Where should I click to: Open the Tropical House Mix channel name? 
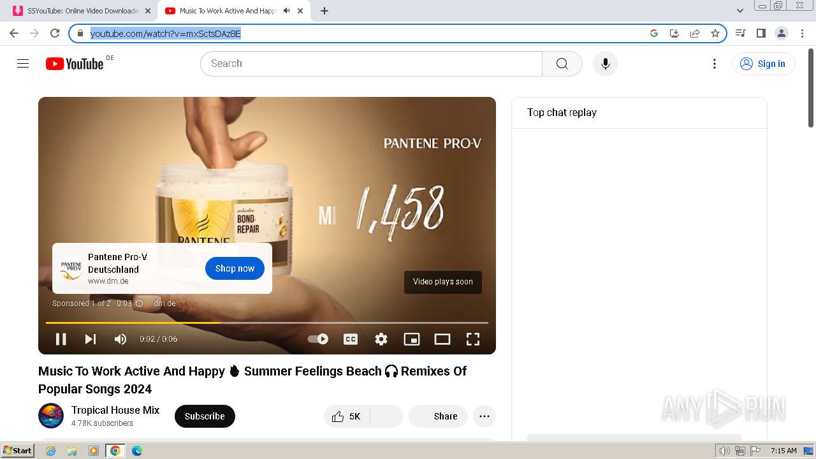[x=115, y=410]
